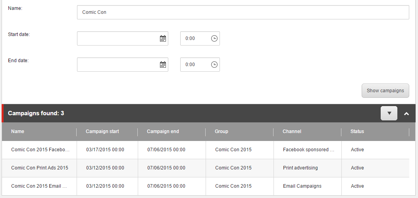Screen dimensions: 418x198
Task: Collapse the Campaigns found panel
Action: coord(406,114)
